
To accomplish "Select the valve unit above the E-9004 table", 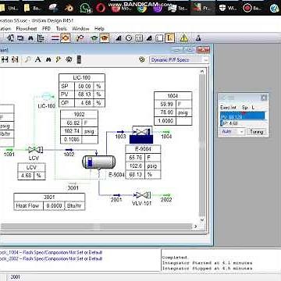I will pyautogui.click(x=141, y=135).
